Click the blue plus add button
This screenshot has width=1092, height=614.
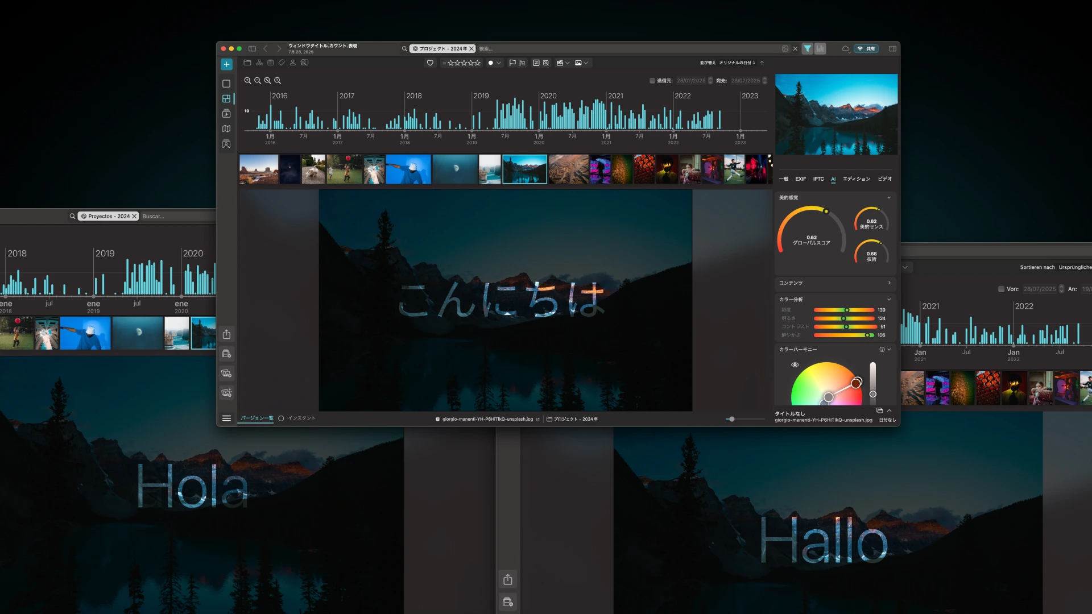[226, 64]
